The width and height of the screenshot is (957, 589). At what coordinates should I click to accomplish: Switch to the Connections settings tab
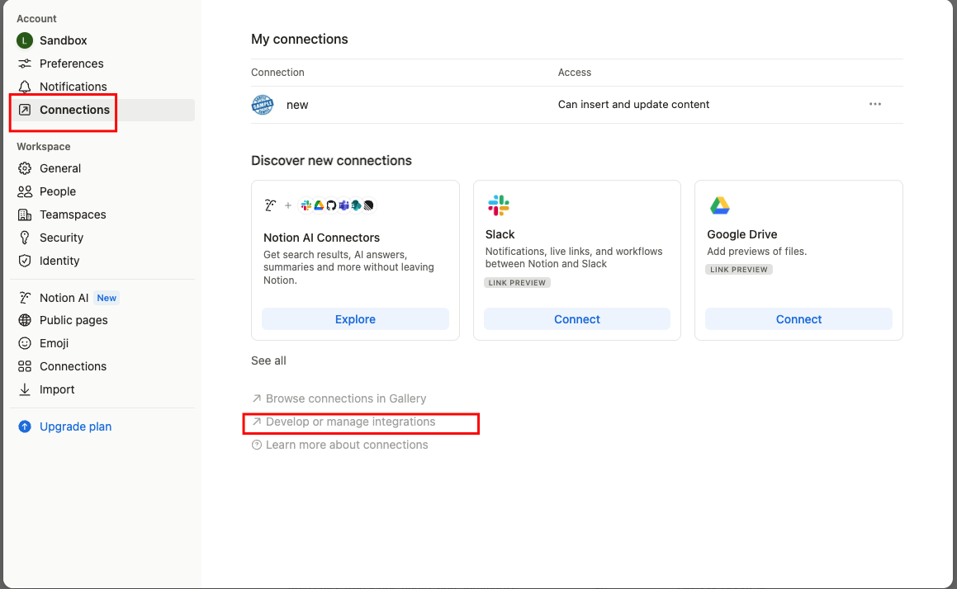click(x=73, y=109)
